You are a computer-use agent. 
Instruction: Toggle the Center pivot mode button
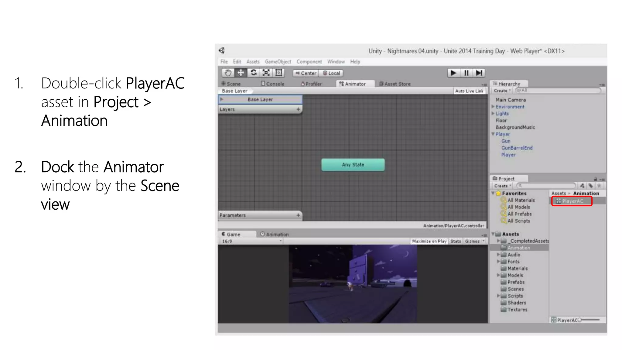[x=306, y=73]
